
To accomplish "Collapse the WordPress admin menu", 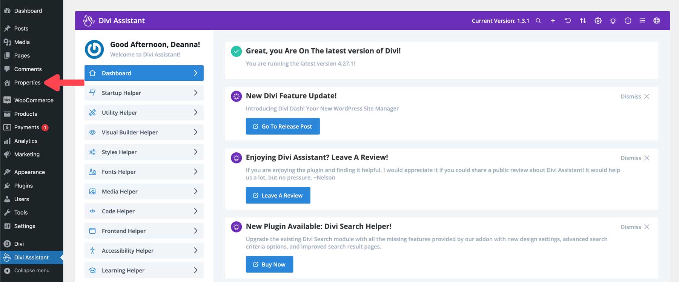I will point(32,271).
